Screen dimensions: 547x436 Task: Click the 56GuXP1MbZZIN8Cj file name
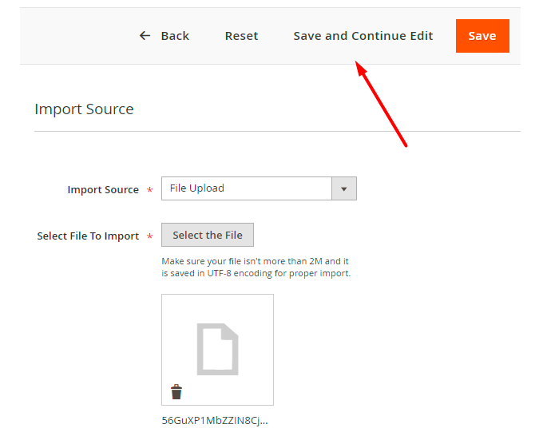point(215,420)
